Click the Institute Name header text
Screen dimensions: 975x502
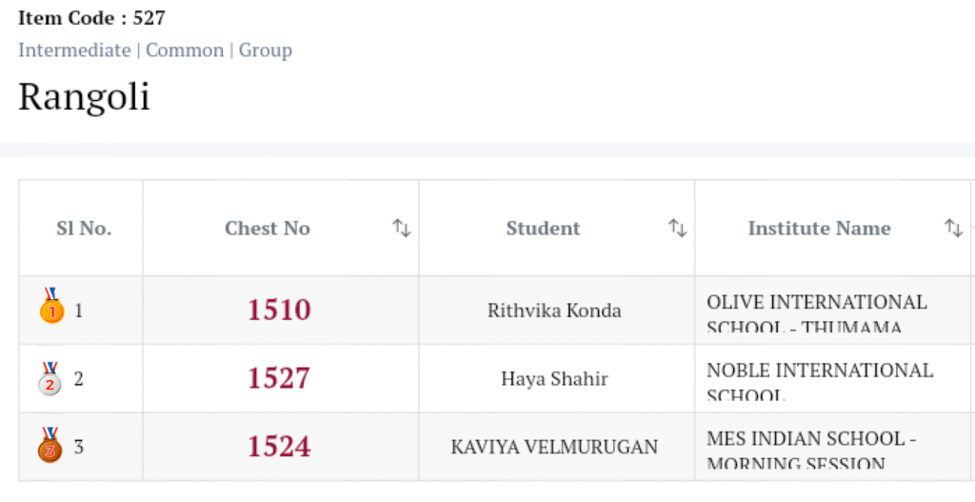819,229
